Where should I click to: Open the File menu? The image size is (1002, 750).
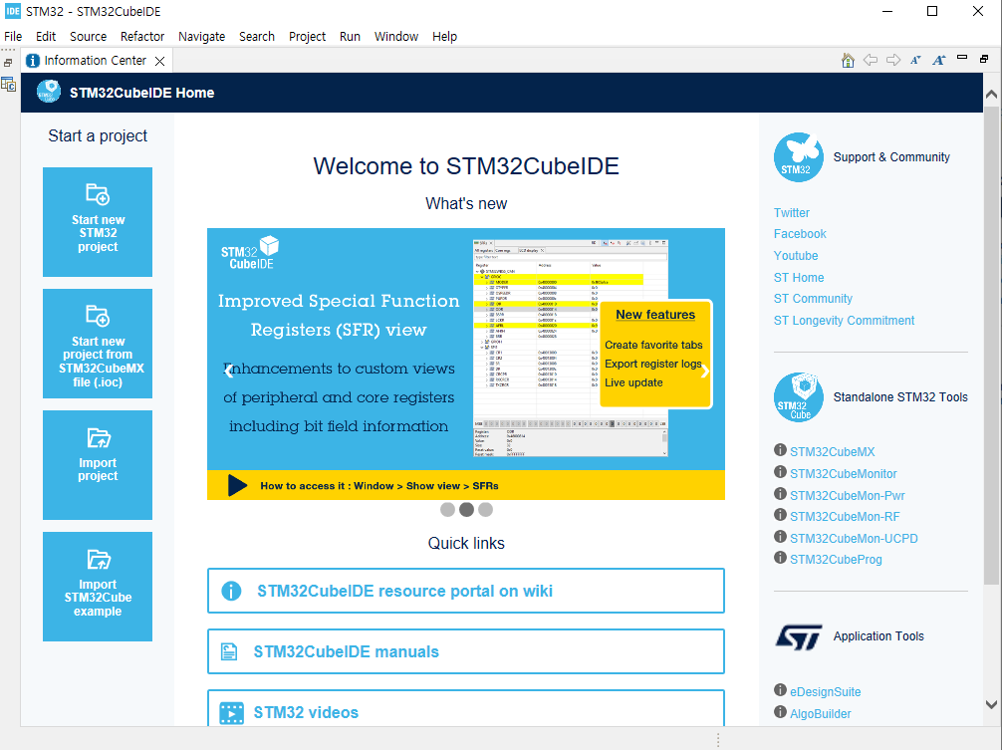pyautogui.click(x=13, y=37)
